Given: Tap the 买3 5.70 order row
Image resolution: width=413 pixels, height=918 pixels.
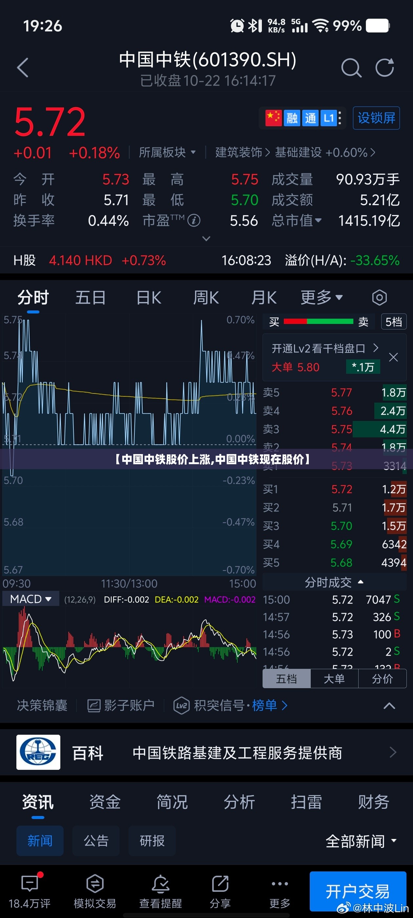Looking at the screenshot, I should [334, 526].
